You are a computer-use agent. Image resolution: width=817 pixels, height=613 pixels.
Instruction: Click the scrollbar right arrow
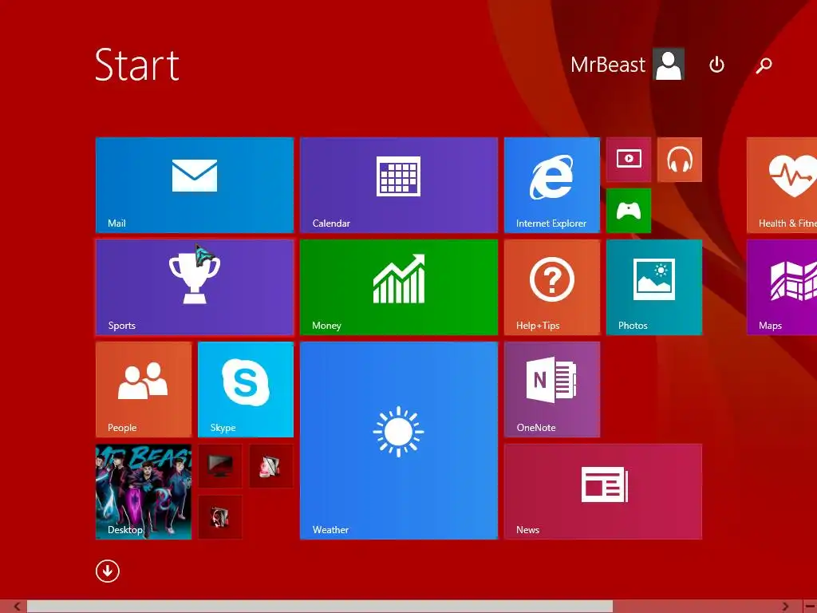(x=785, y=607)
